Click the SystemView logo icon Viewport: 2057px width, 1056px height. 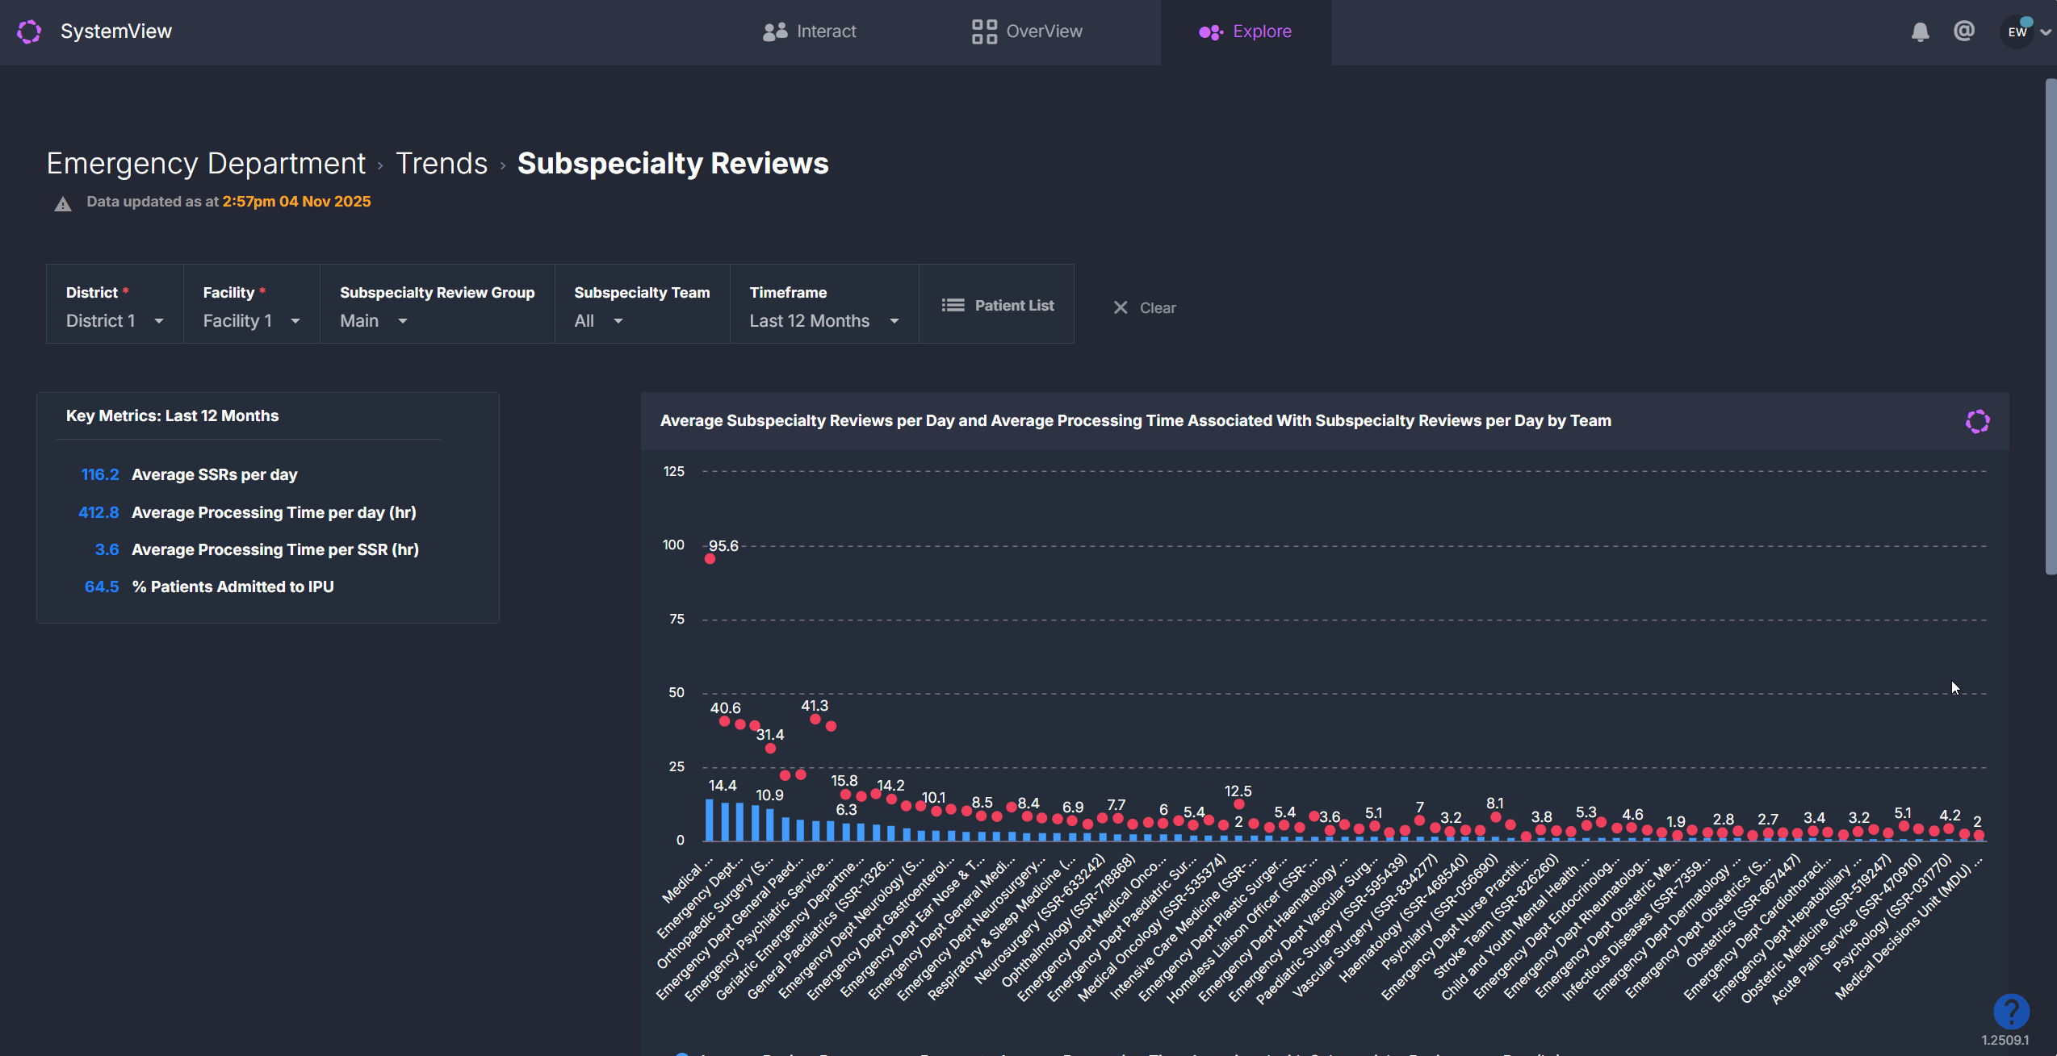pyautogui.click(x=29, y=31)
